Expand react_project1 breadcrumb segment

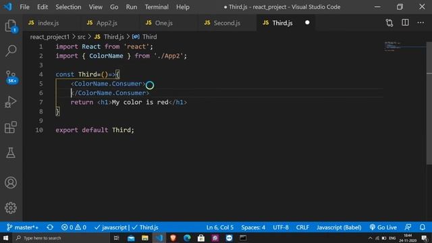click(49, 36)
